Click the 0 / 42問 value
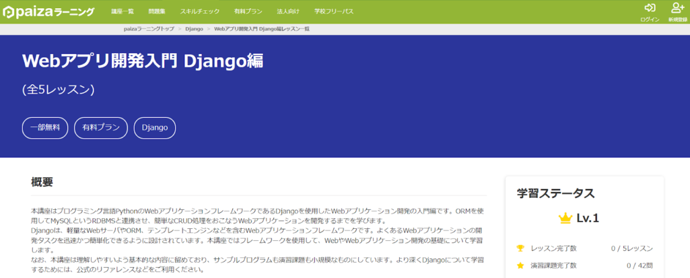This screenshot has width=690, height=278. click(x=640, y=266)
